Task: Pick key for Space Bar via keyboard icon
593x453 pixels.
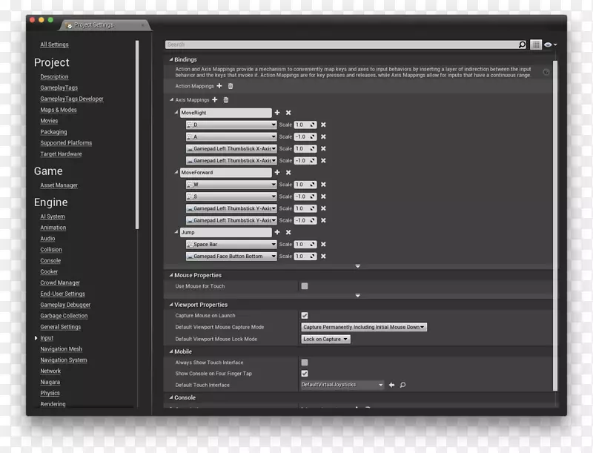Action: point(190,244)
